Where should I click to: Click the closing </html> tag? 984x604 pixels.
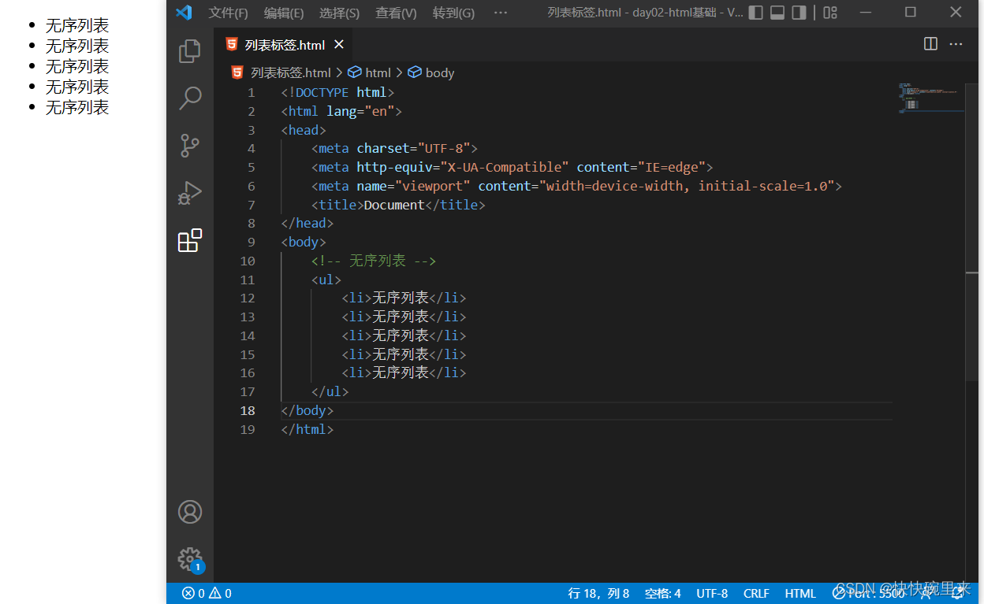[307, 429]
